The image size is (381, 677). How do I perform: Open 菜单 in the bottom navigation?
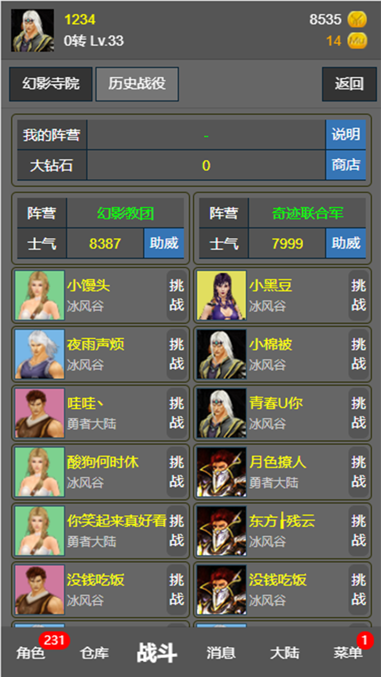tap(348, 653)
